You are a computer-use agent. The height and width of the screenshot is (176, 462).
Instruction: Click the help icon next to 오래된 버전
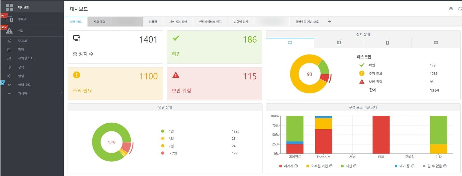pos(331,166)
